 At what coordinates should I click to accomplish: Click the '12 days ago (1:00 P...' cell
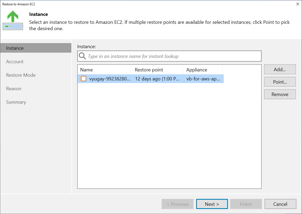157,79
